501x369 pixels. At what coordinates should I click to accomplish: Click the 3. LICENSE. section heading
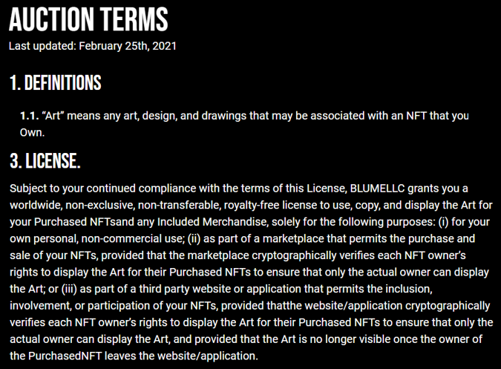tap(45, 161)
